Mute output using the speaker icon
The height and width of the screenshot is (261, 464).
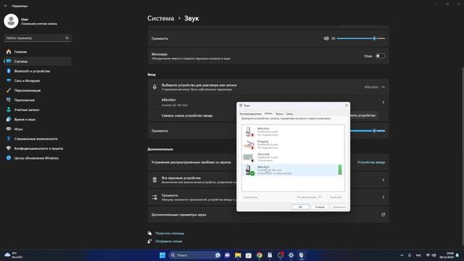click(x=326, y=38)
